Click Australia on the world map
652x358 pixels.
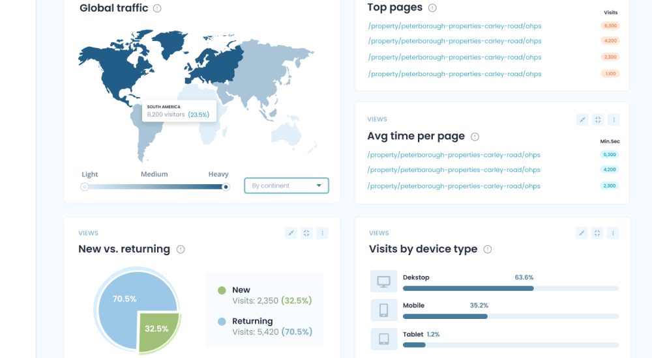[x=286, y=133]
